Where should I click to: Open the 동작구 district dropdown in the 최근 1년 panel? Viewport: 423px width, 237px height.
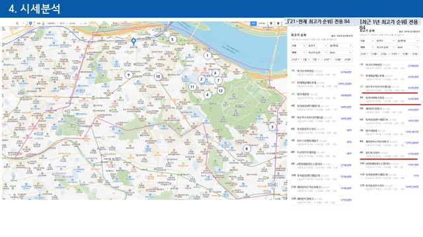(x=385, y=41)
